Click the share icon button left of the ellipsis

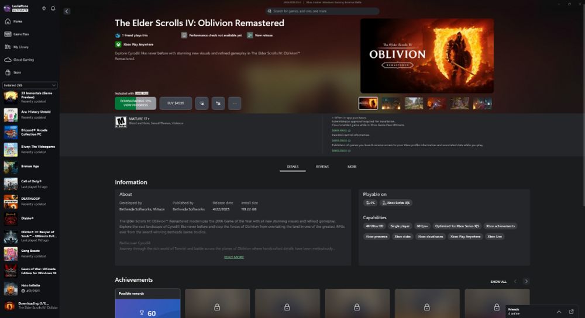[x=218, y=103]
